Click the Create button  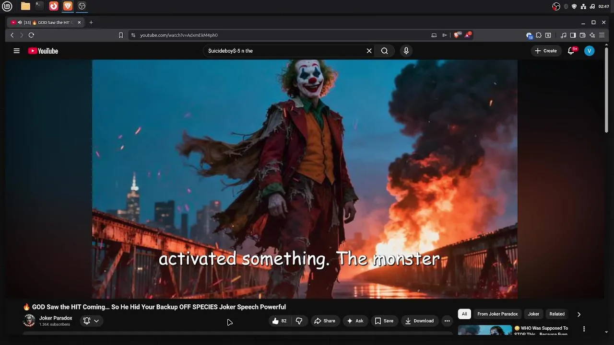click(546, 51)
